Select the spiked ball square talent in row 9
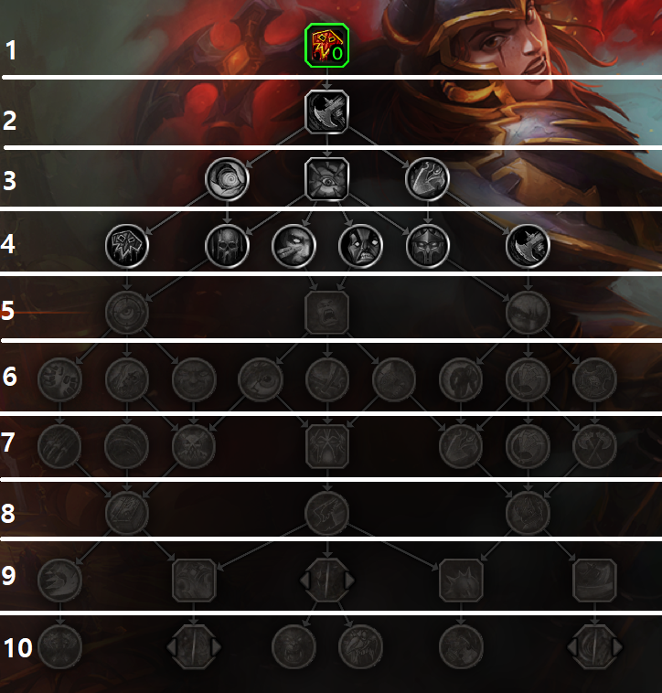 [x=461, y=580]
